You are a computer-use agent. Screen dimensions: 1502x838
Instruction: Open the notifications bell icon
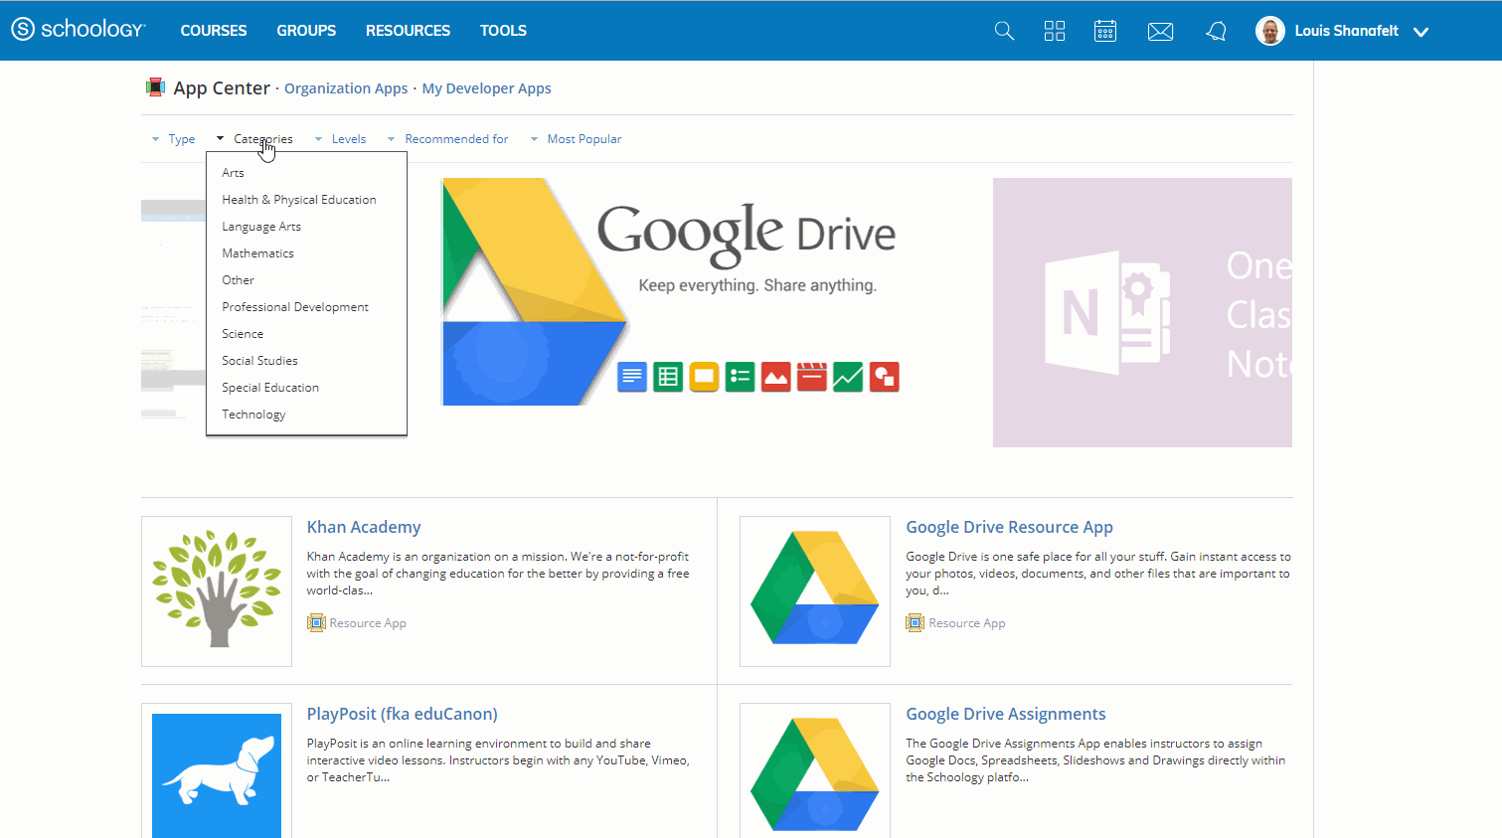[1216, 32]
